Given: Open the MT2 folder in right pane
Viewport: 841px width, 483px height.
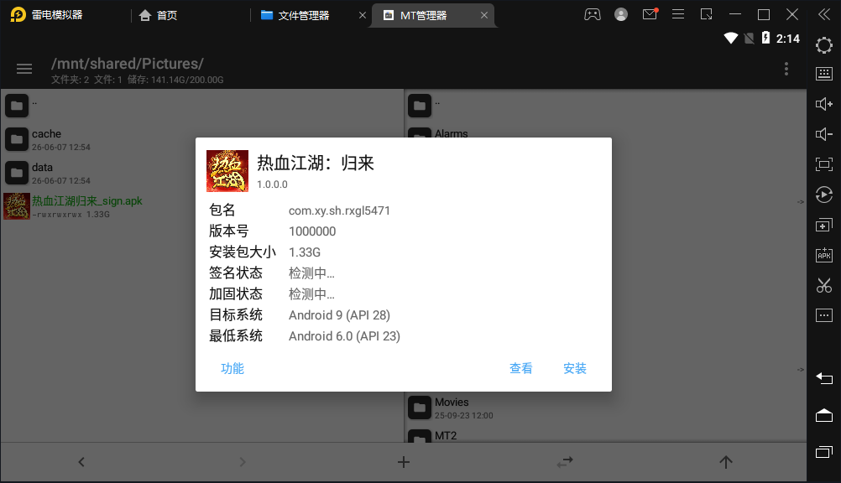Looking at the screenshot, I should pos(605,434).
